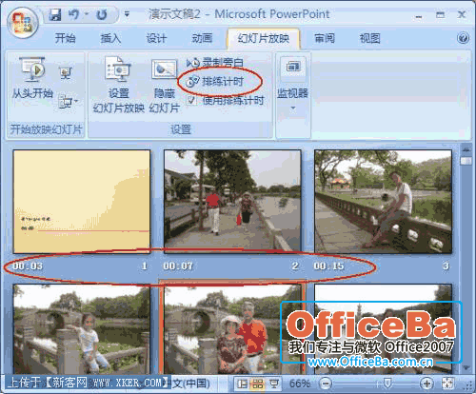Click 排练计时 to rehearse timings
The image size is (476, 394).
[215, 82]
